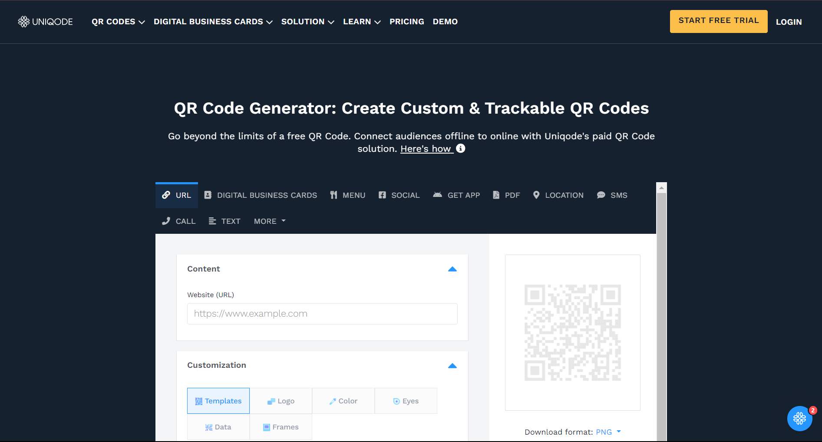Viewport: 822px width, 442px height.
Task: Open the Data pattern customization tab
Action: coord(218,427)
